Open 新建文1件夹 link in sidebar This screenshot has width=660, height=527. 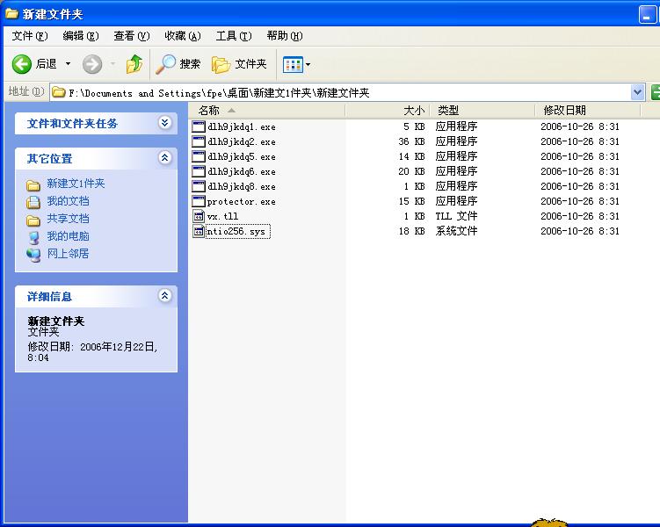(76, 184)
